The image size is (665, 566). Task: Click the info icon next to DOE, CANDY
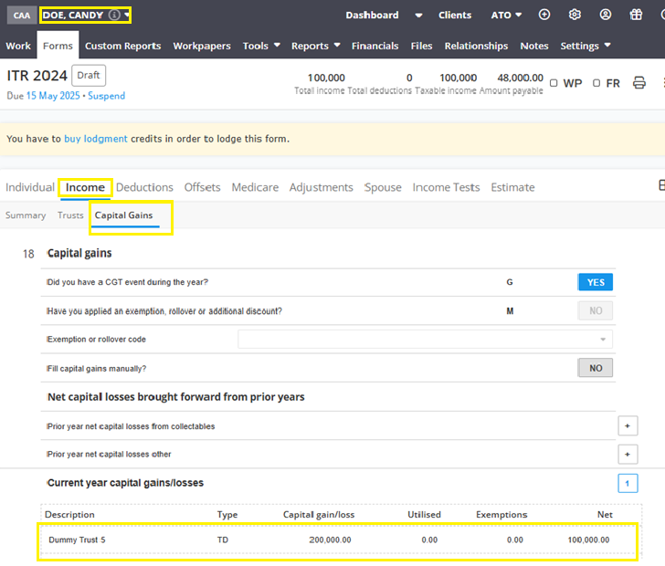pyautogui.click(x=114, y=15)
